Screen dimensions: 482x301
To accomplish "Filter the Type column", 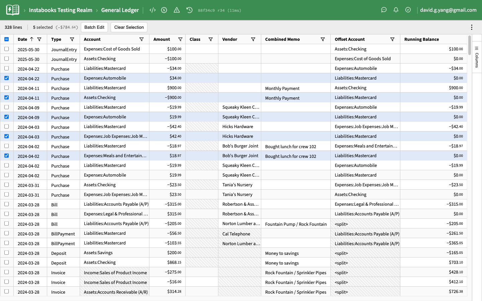I will point(72,39).
